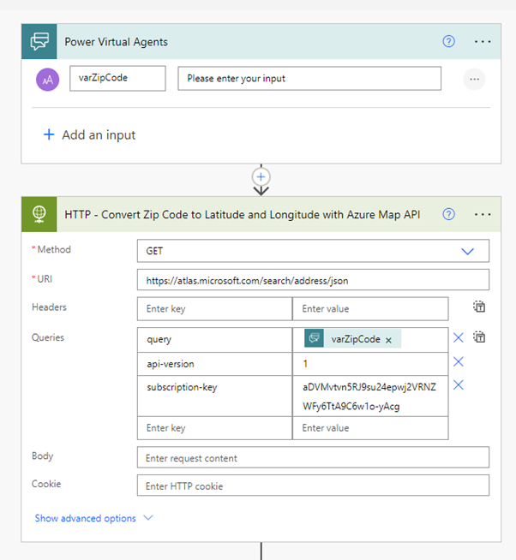This screenshot has height=560, width=516.
Task: Click the HTTP Convert Zip Code card title
Action: (x=242, y=214)
